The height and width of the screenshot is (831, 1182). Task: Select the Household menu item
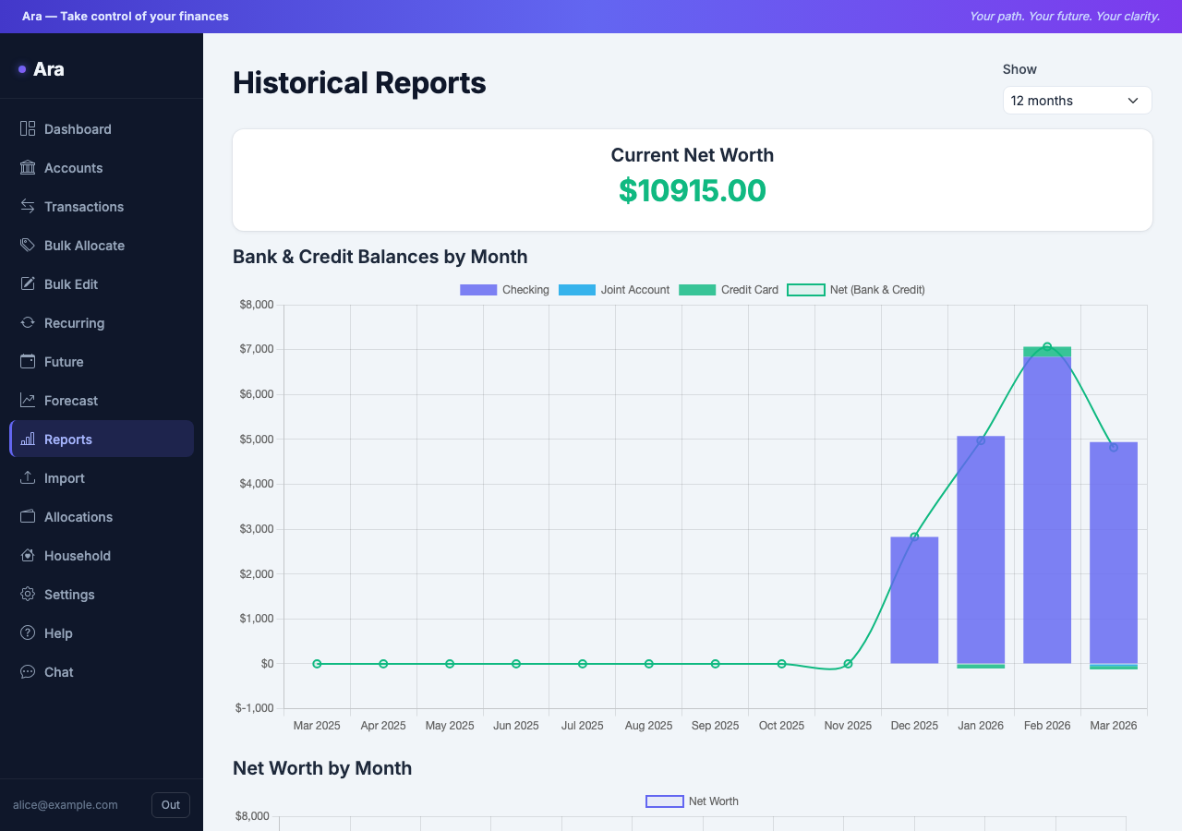click(x=102, y=556)
